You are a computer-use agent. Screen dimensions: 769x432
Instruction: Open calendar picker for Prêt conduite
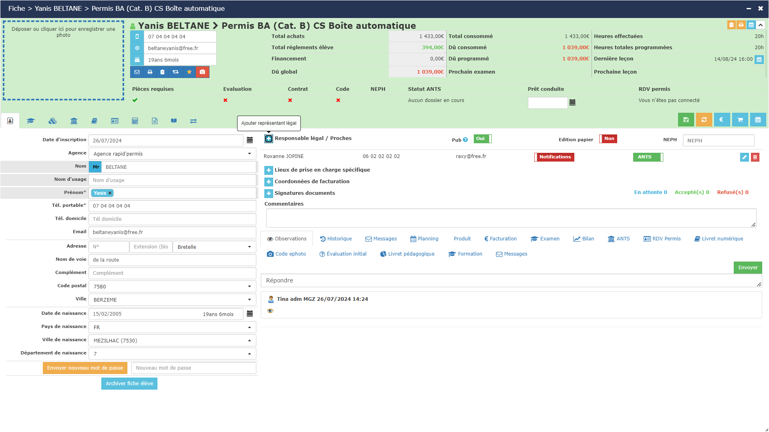(x=572, y=102)
